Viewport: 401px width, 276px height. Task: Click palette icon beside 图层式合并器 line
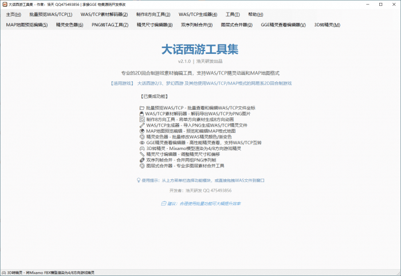142,166
